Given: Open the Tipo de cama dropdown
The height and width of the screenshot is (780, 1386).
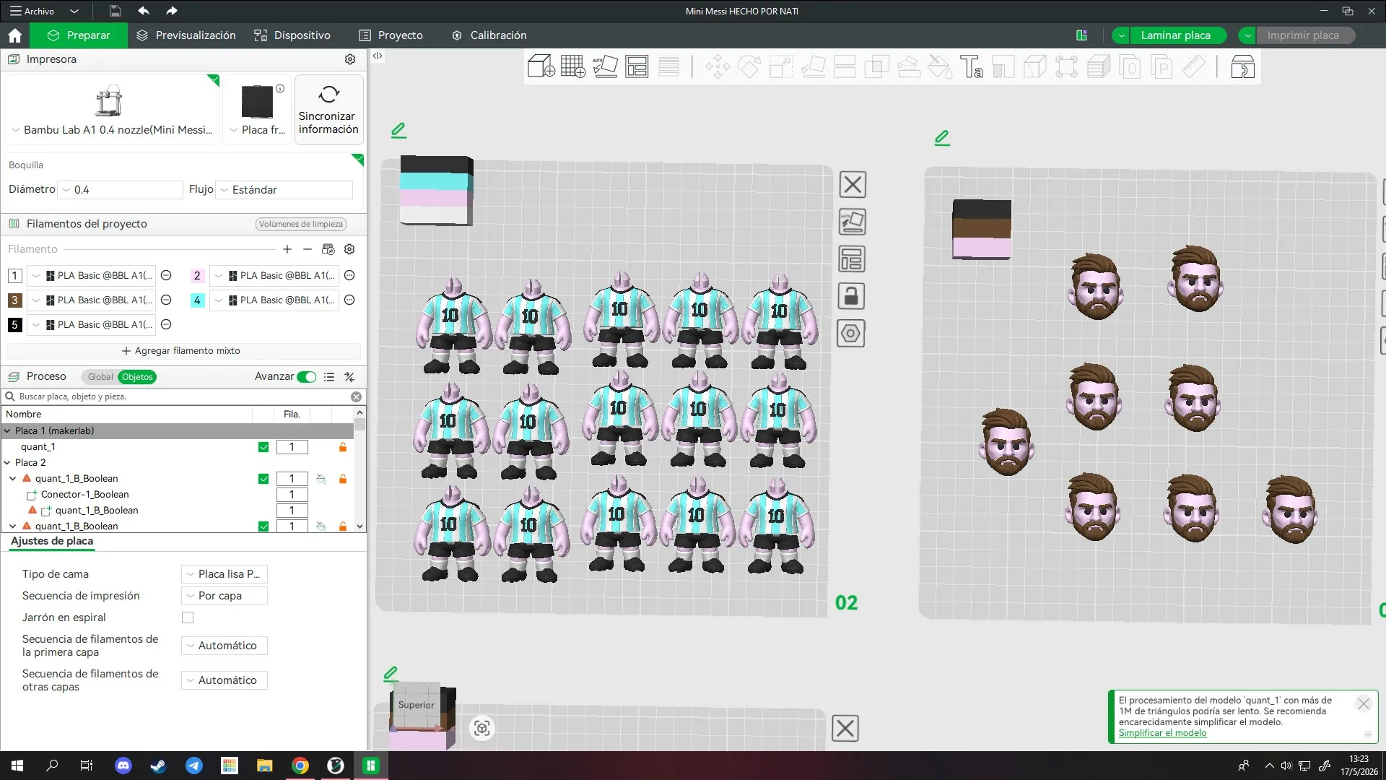Looking at the screenshot, I should pyautogui.click(x=224, y=574).
